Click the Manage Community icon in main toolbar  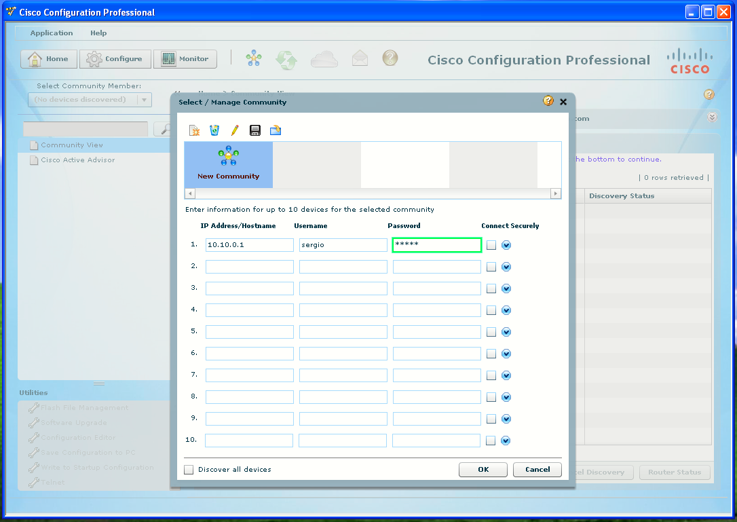click(x=254, y=58)
